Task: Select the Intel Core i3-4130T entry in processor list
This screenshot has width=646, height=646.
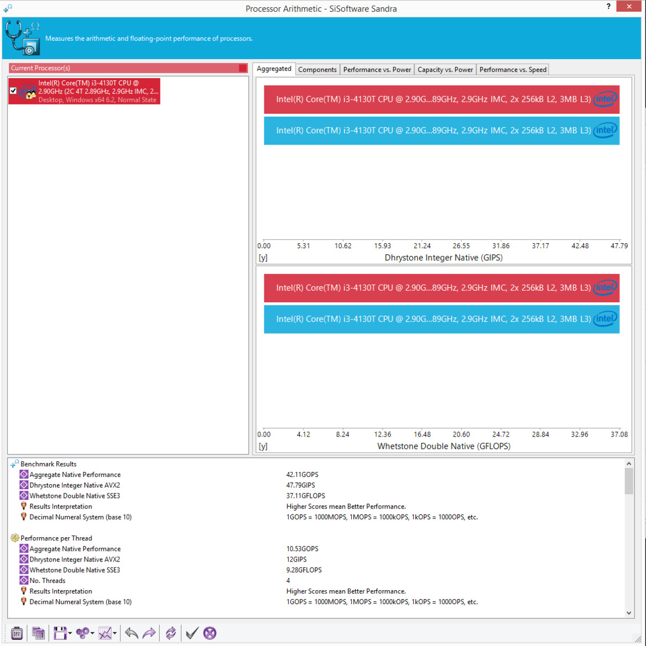Action: coord(84,91)
